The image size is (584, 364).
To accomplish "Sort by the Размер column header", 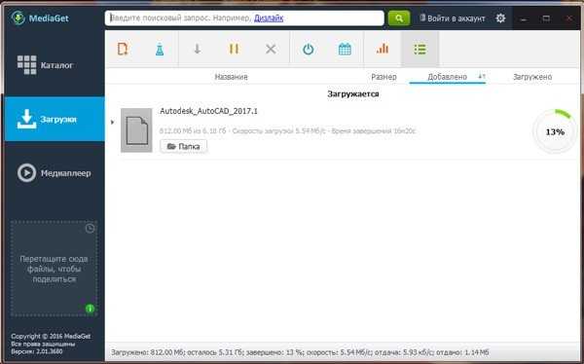I will [x=383, y=77].
